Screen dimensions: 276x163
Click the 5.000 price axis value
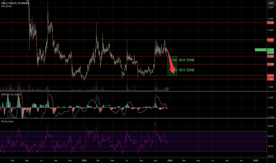coord(271,7)
